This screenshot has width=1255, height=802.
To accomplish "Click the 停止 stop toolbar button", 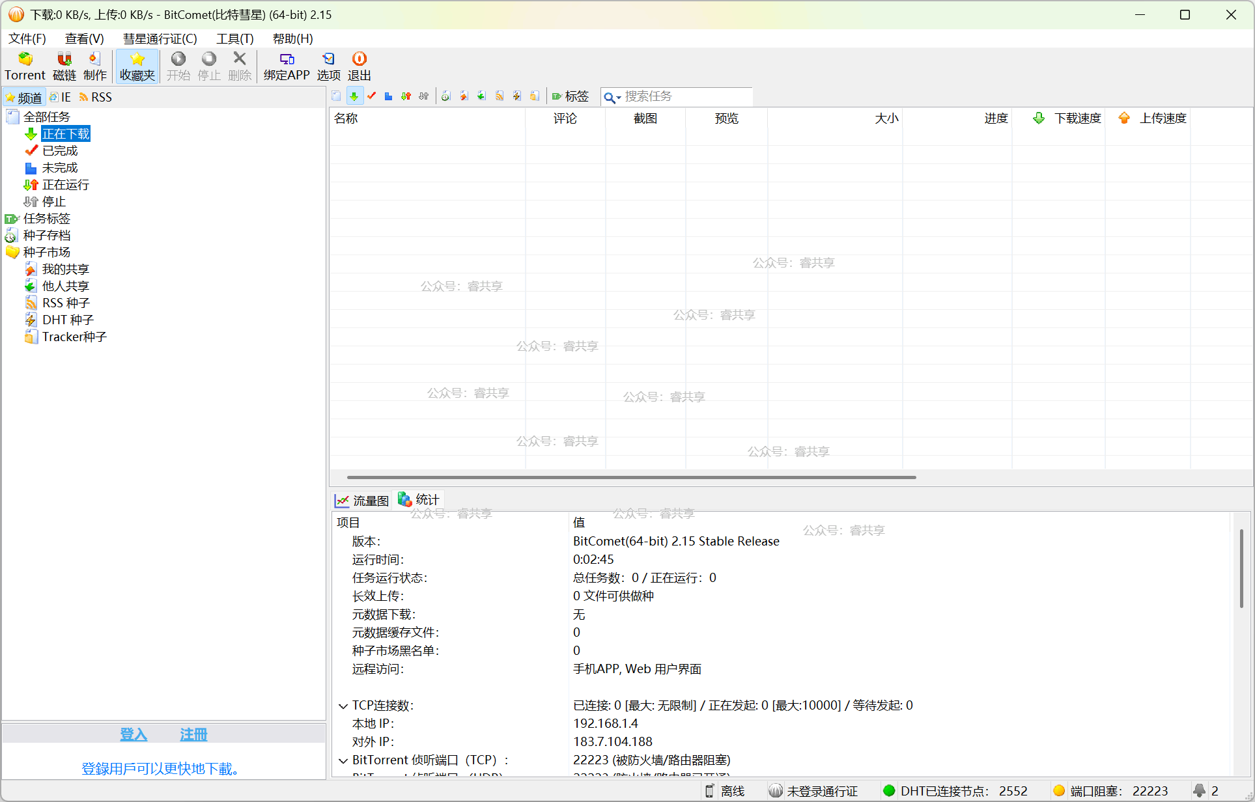I will click(x=209, y=66).
